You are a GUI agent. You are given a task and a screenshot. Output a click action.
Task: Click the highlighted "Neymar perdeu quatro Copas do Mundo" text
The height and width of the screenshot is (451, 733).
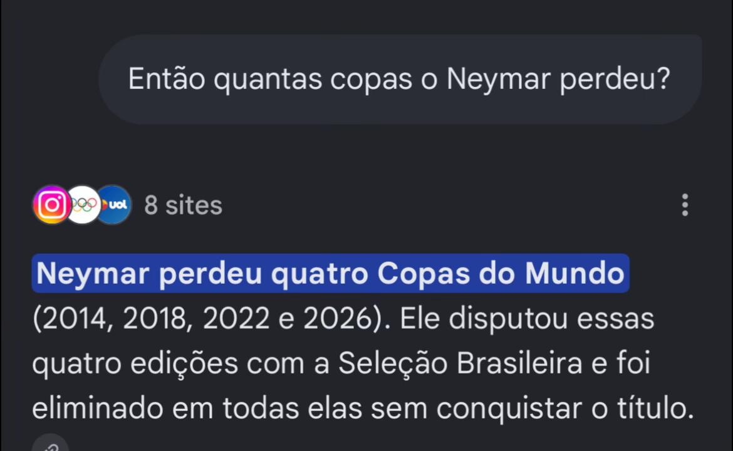330,273
